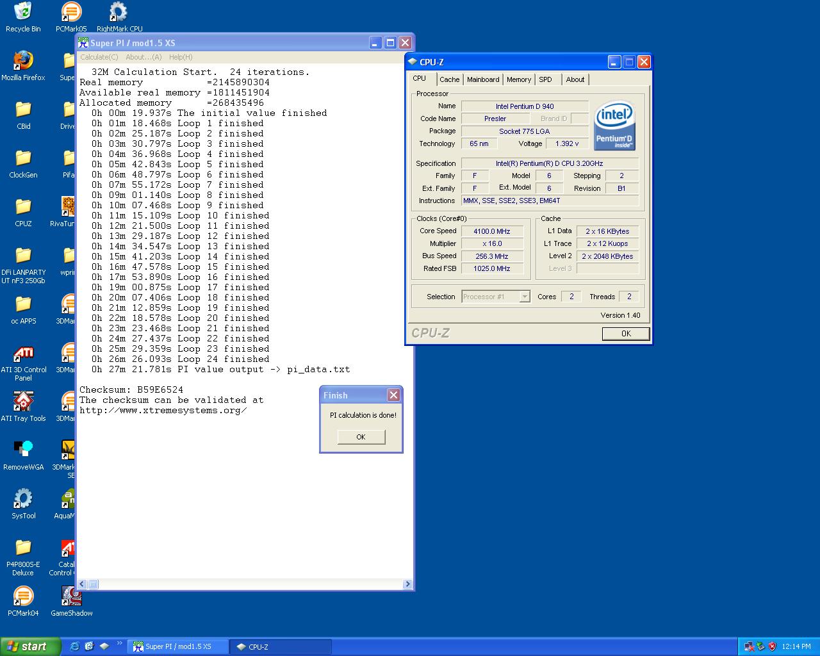Image resolution: width=820 pixels, height=656 pixels.
Task: Expand quick launch overflow chevron
Action: 119,643
